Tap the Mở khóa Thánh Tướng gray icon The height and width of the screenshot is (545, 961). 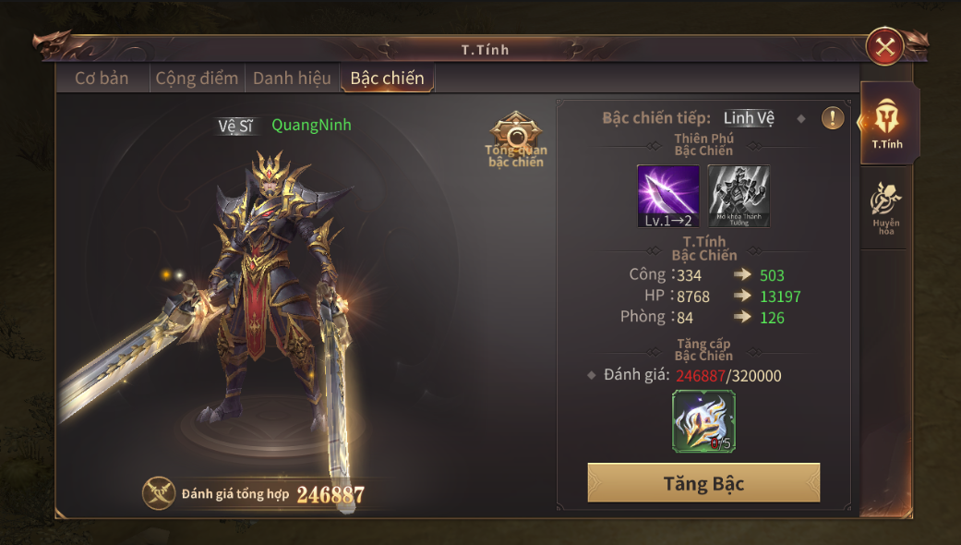pyautogui.click(x=739, y=196)
